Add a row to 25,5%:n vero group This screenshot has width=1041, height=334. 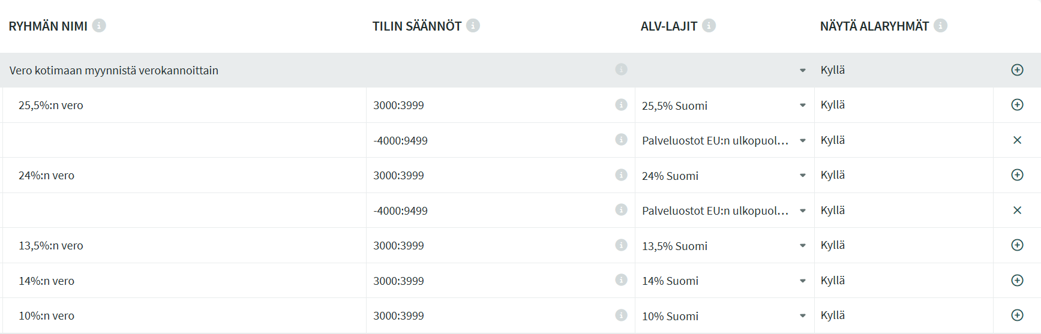1017,105
